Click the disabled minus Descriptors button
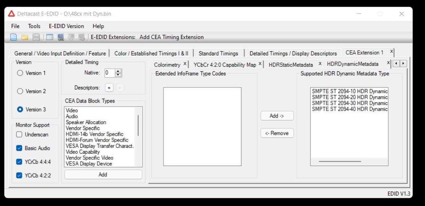This screenshot has height=206, width=425. (x=120, y=88)
